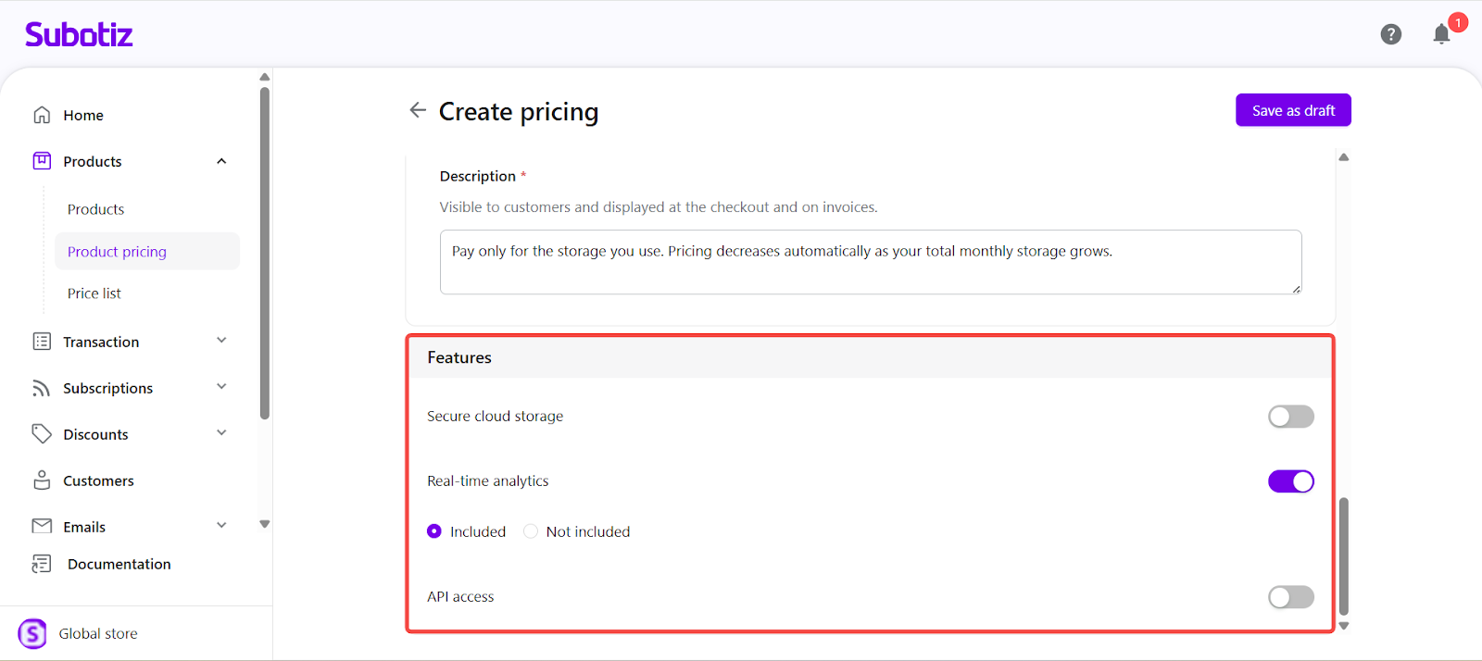The width and height of the screenshot is (1482, 661).
Task: Go to Product pricing in sidebar
Action: coord(117,252)
